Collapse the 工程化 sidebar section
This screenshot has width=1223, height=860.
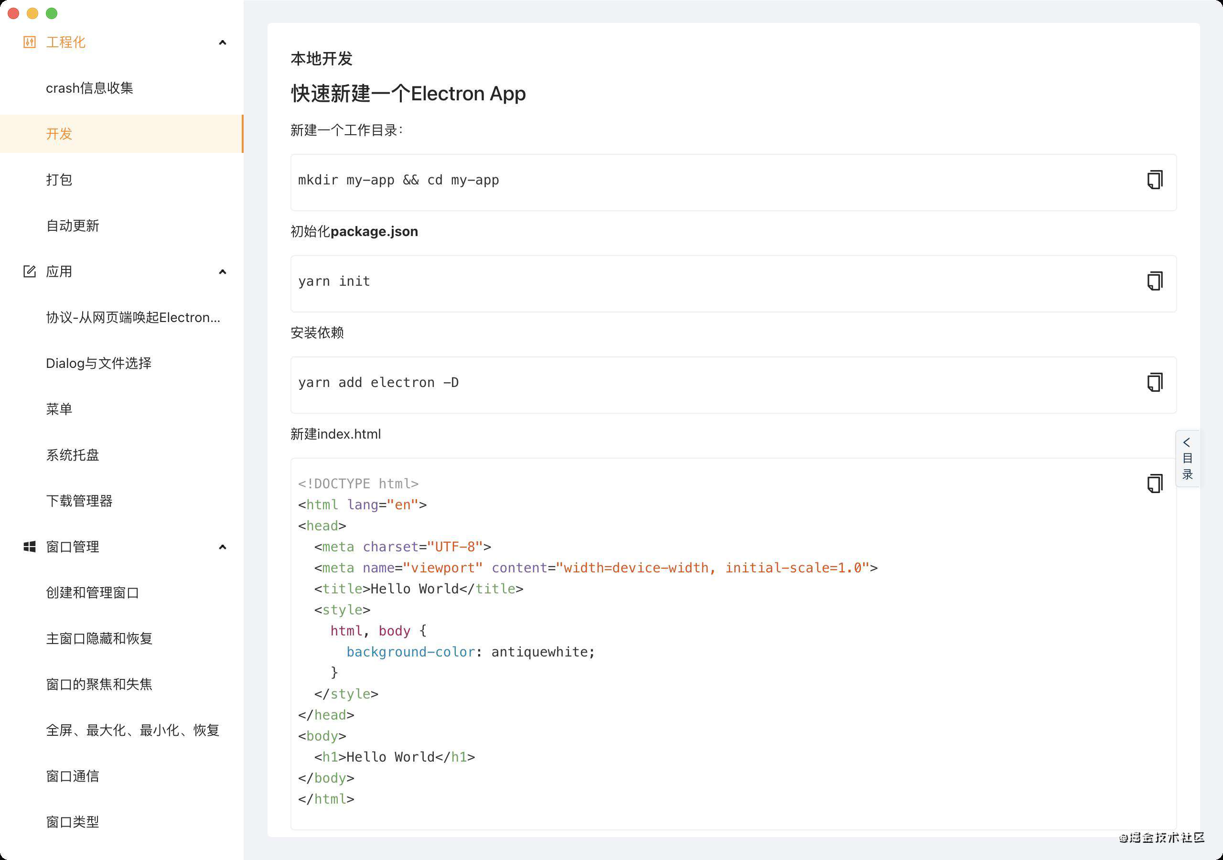coord(223,42)
